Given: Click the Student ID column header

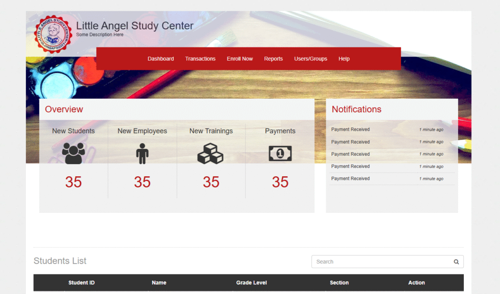Looking at the screenshot, I should (x=82, y=283).
